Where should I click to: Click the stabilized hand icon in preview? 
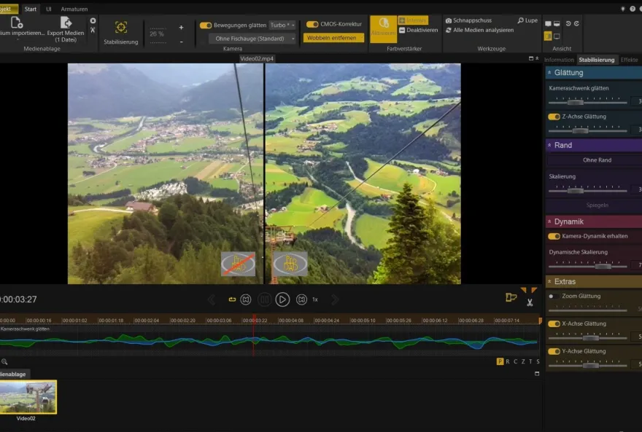point(290,264)
